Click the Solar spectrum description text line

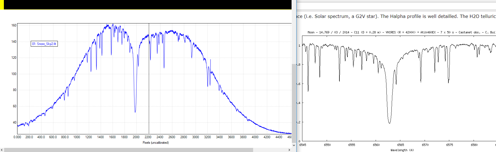[x=396, y=16]
